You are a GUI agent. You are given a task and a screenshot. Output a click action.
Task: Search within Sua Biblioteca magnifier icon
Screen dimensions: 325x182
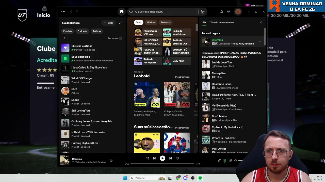pos(64,38)
